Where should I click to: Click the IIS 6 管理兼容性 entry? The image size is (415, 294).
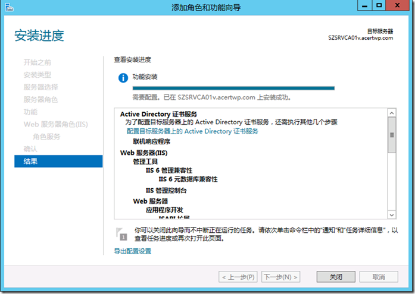(169, 170)
